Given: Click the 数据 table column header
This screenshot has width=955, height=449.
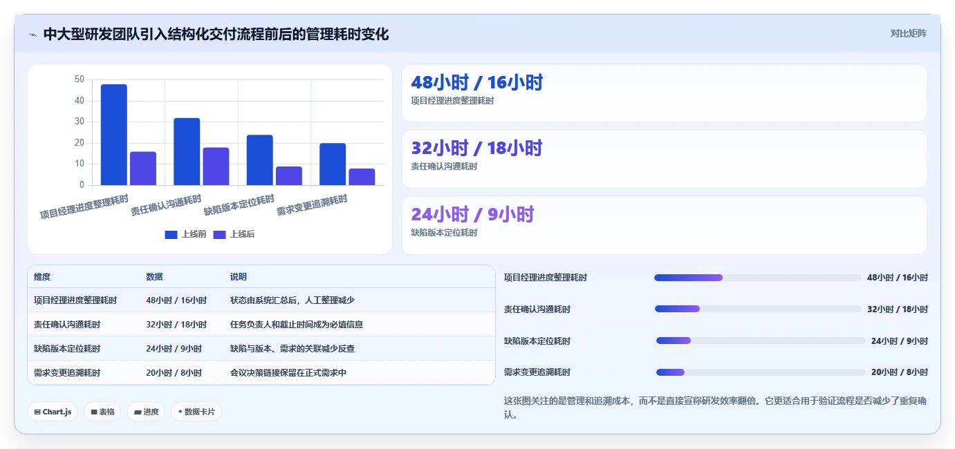Looking at the screenshot, I should (x=154, y=276).
